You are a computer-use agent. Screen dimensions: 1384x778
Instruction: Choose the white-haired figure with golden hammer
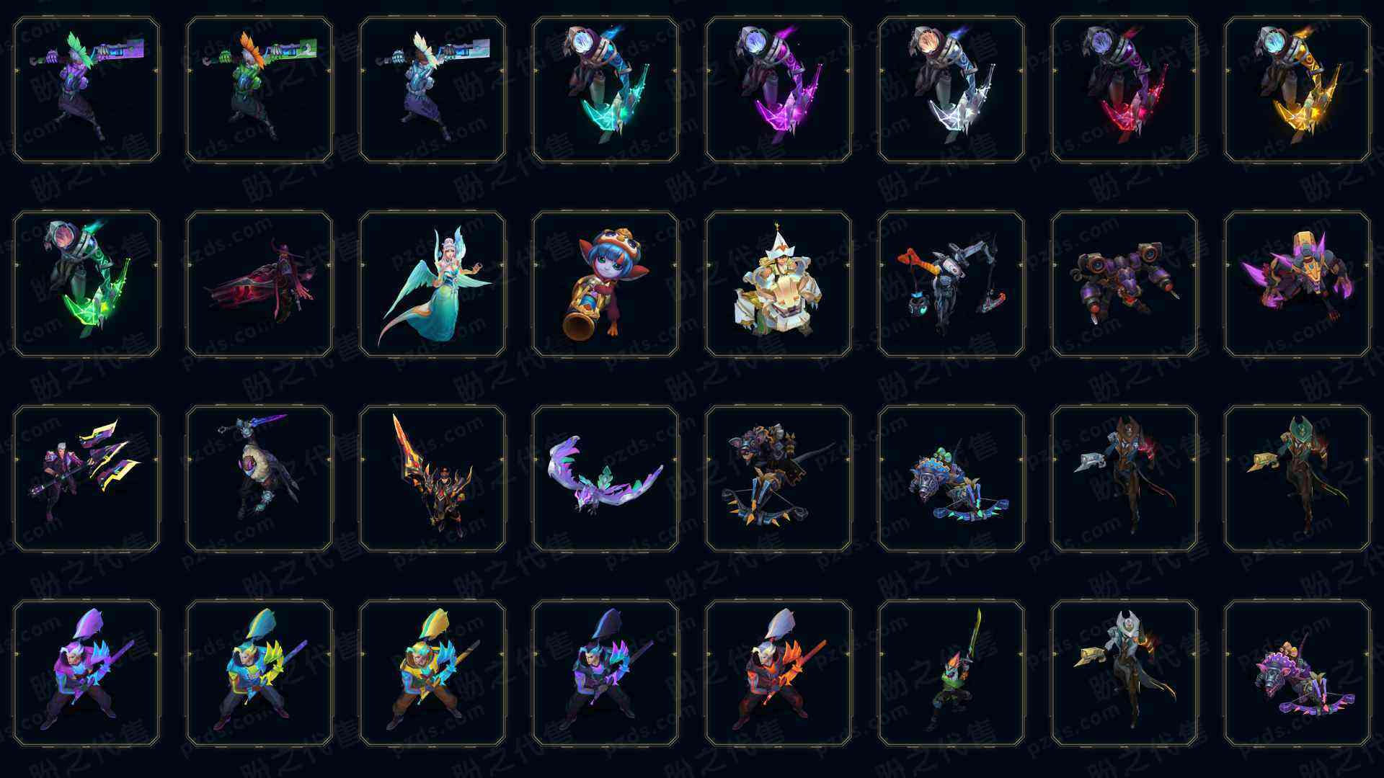(1124, 673)
